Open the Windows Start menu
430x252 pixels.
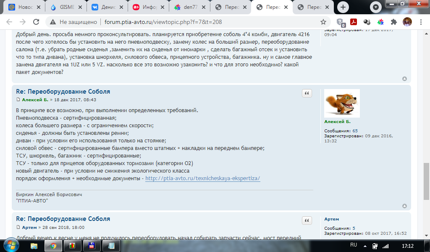click(11, 245)
